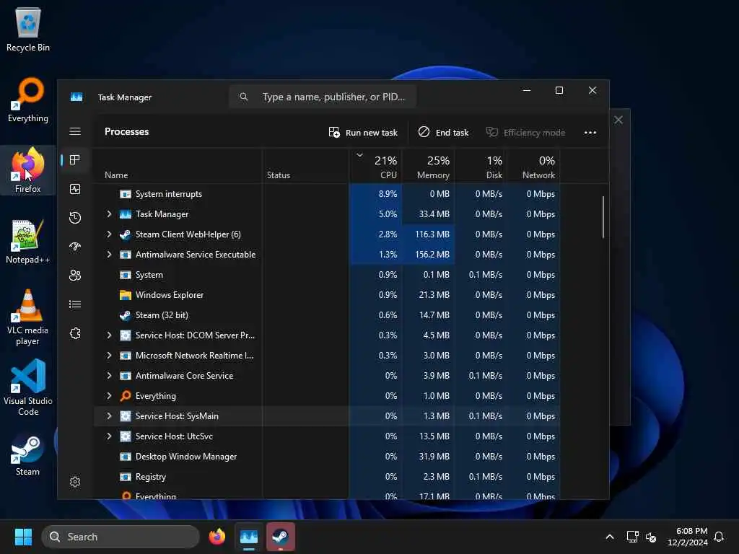The height and width of the screenshot is (554, 739).
Task: Open the Users sidebar icon
Action: coord(75,275)
